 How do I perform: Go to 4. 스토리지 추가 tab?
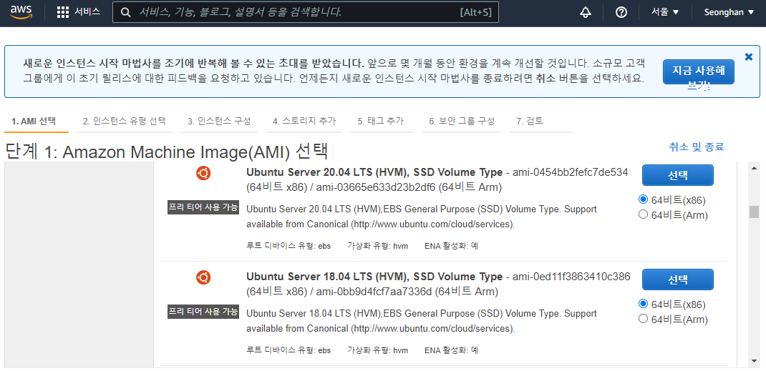tap(304, 122)
